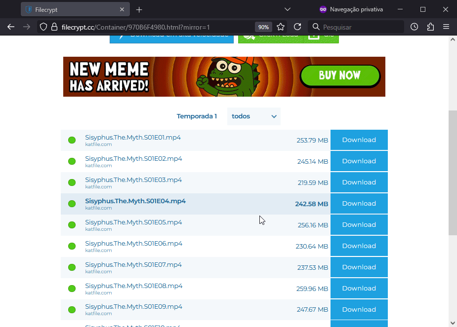
Task: Close the Filecrypt tab
Action: coord(122,9)
